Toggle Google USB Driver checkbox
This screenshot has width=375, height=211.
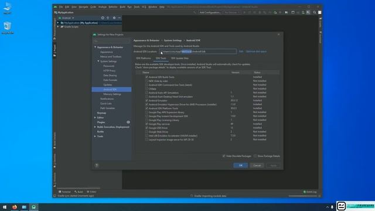(x=146, y=128)
